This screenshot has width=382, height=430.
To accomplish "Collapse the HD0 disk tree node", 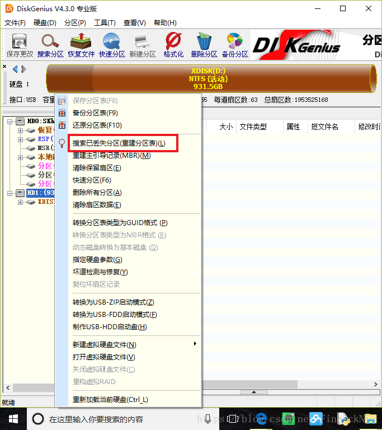I will 10,121.
